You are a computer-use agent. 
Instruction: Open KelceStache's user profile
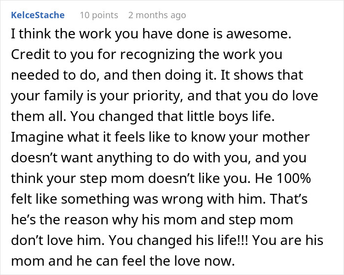point(37,15)
